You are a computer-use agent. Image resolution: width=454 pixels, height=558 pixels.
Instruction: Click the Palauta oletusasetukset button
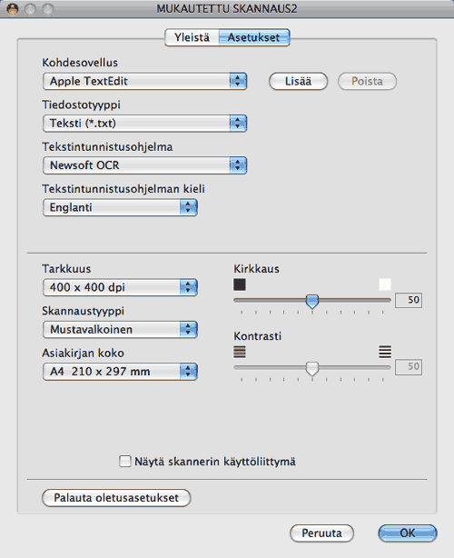coord(116,497)
